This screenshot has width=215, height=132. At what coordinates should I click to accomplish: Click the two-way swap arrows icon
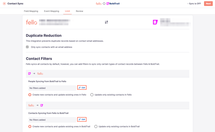106,22
